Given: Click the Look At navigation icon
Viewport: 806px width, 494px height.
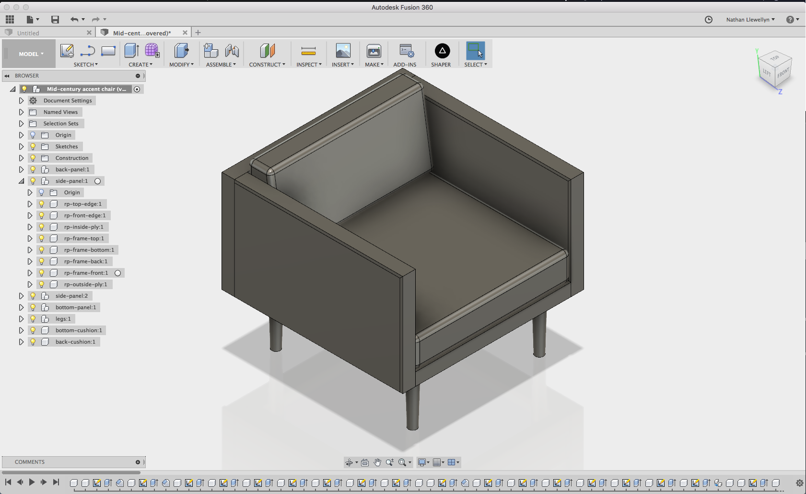Looking at the screenshot, I should [365, 462].
